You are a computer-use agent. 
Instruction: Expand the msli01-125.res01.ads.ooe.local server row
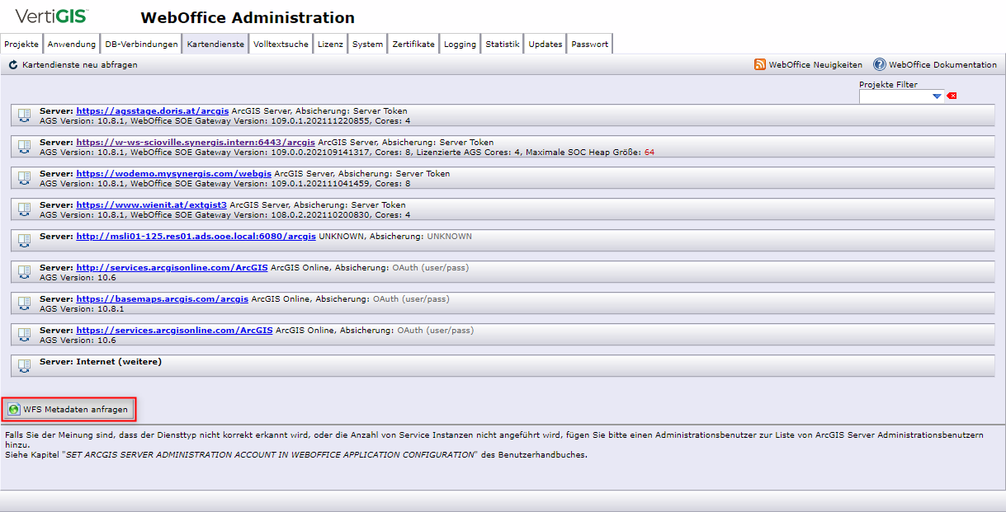pos(24,236)
